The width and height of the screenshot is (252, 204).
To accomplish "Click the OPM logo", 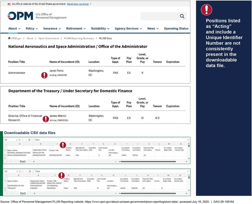I will coord(20,16).
